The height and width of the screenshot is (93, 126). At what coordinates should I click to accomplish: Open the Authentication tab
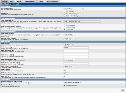coord(52,1)
